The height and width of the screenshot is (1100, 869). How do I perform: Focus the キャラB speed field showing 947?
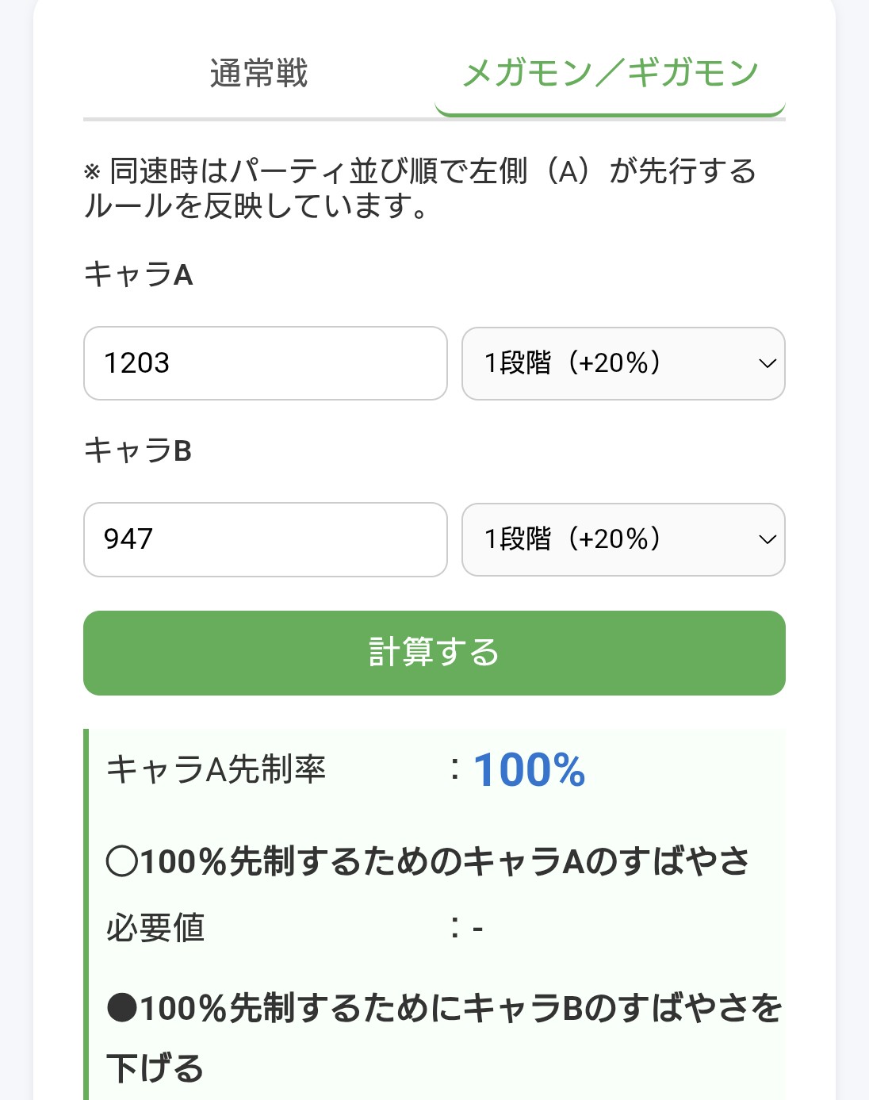click(266, 539)
